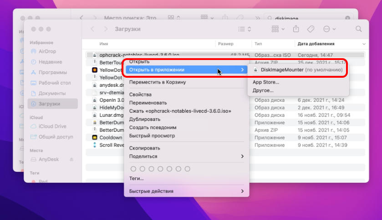
Task: Choose Быстрый просмотр in the context menu
Action: click(x=186, y=136)
